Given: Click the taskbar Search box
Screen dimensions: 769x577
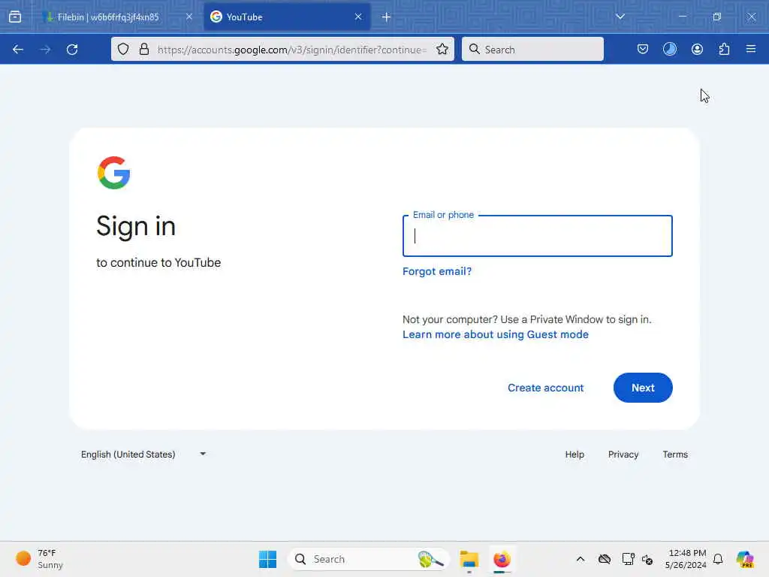Looking at the screenshot, I should click(x=368, y=559).
